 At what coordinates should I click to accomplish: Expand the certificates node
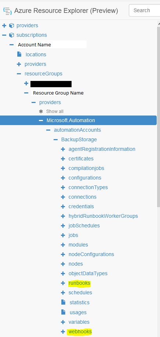click(63, 159)
